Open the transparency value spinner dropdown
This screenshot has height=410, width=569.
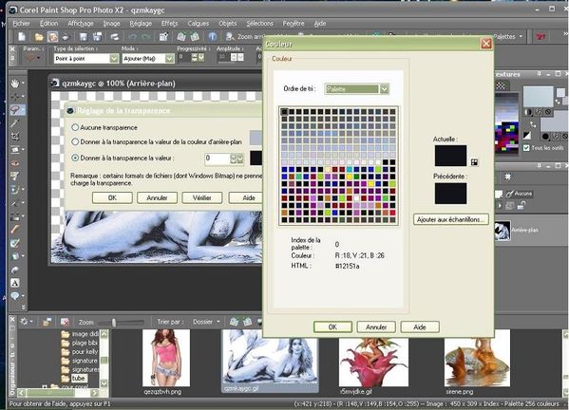coord(240,158)
